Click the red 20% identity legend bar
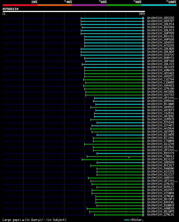Viewport: 179px width, 222px height. click(20, 5)
